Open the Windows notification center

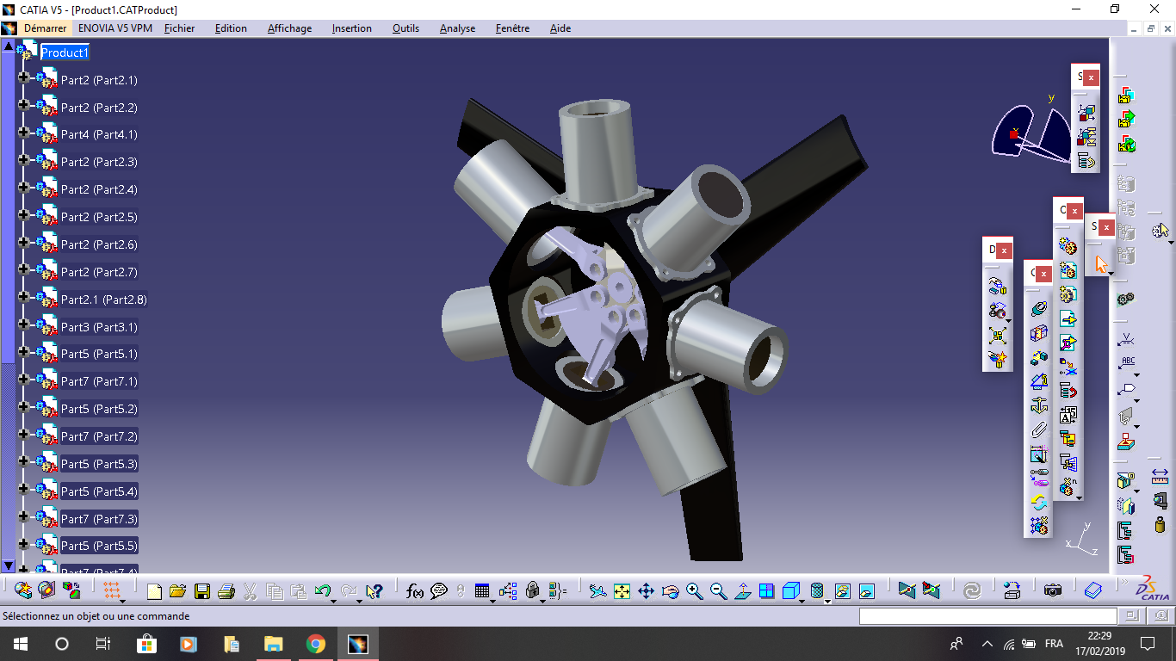[x=1148, y=644]
